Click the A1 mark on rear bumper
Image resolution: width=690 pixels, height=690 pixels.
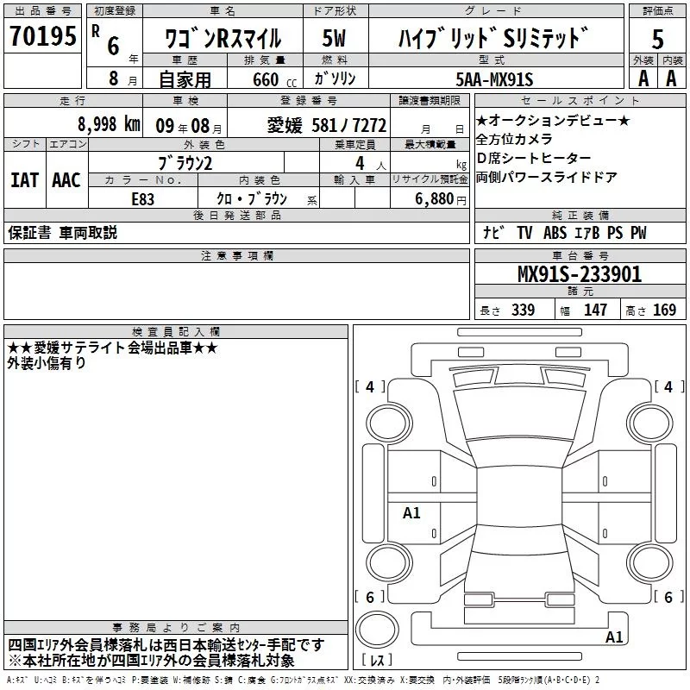point(614,637)
